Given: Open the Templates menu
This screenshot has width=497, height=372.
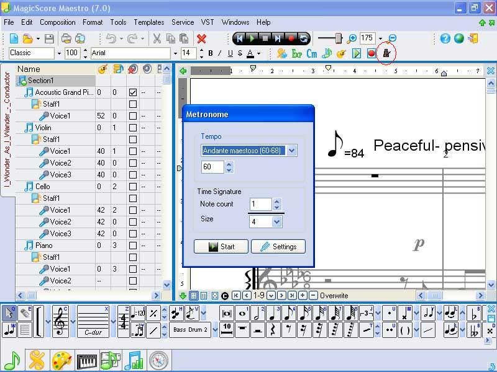Looking at the screenshot, I should [x=149, y=22].
